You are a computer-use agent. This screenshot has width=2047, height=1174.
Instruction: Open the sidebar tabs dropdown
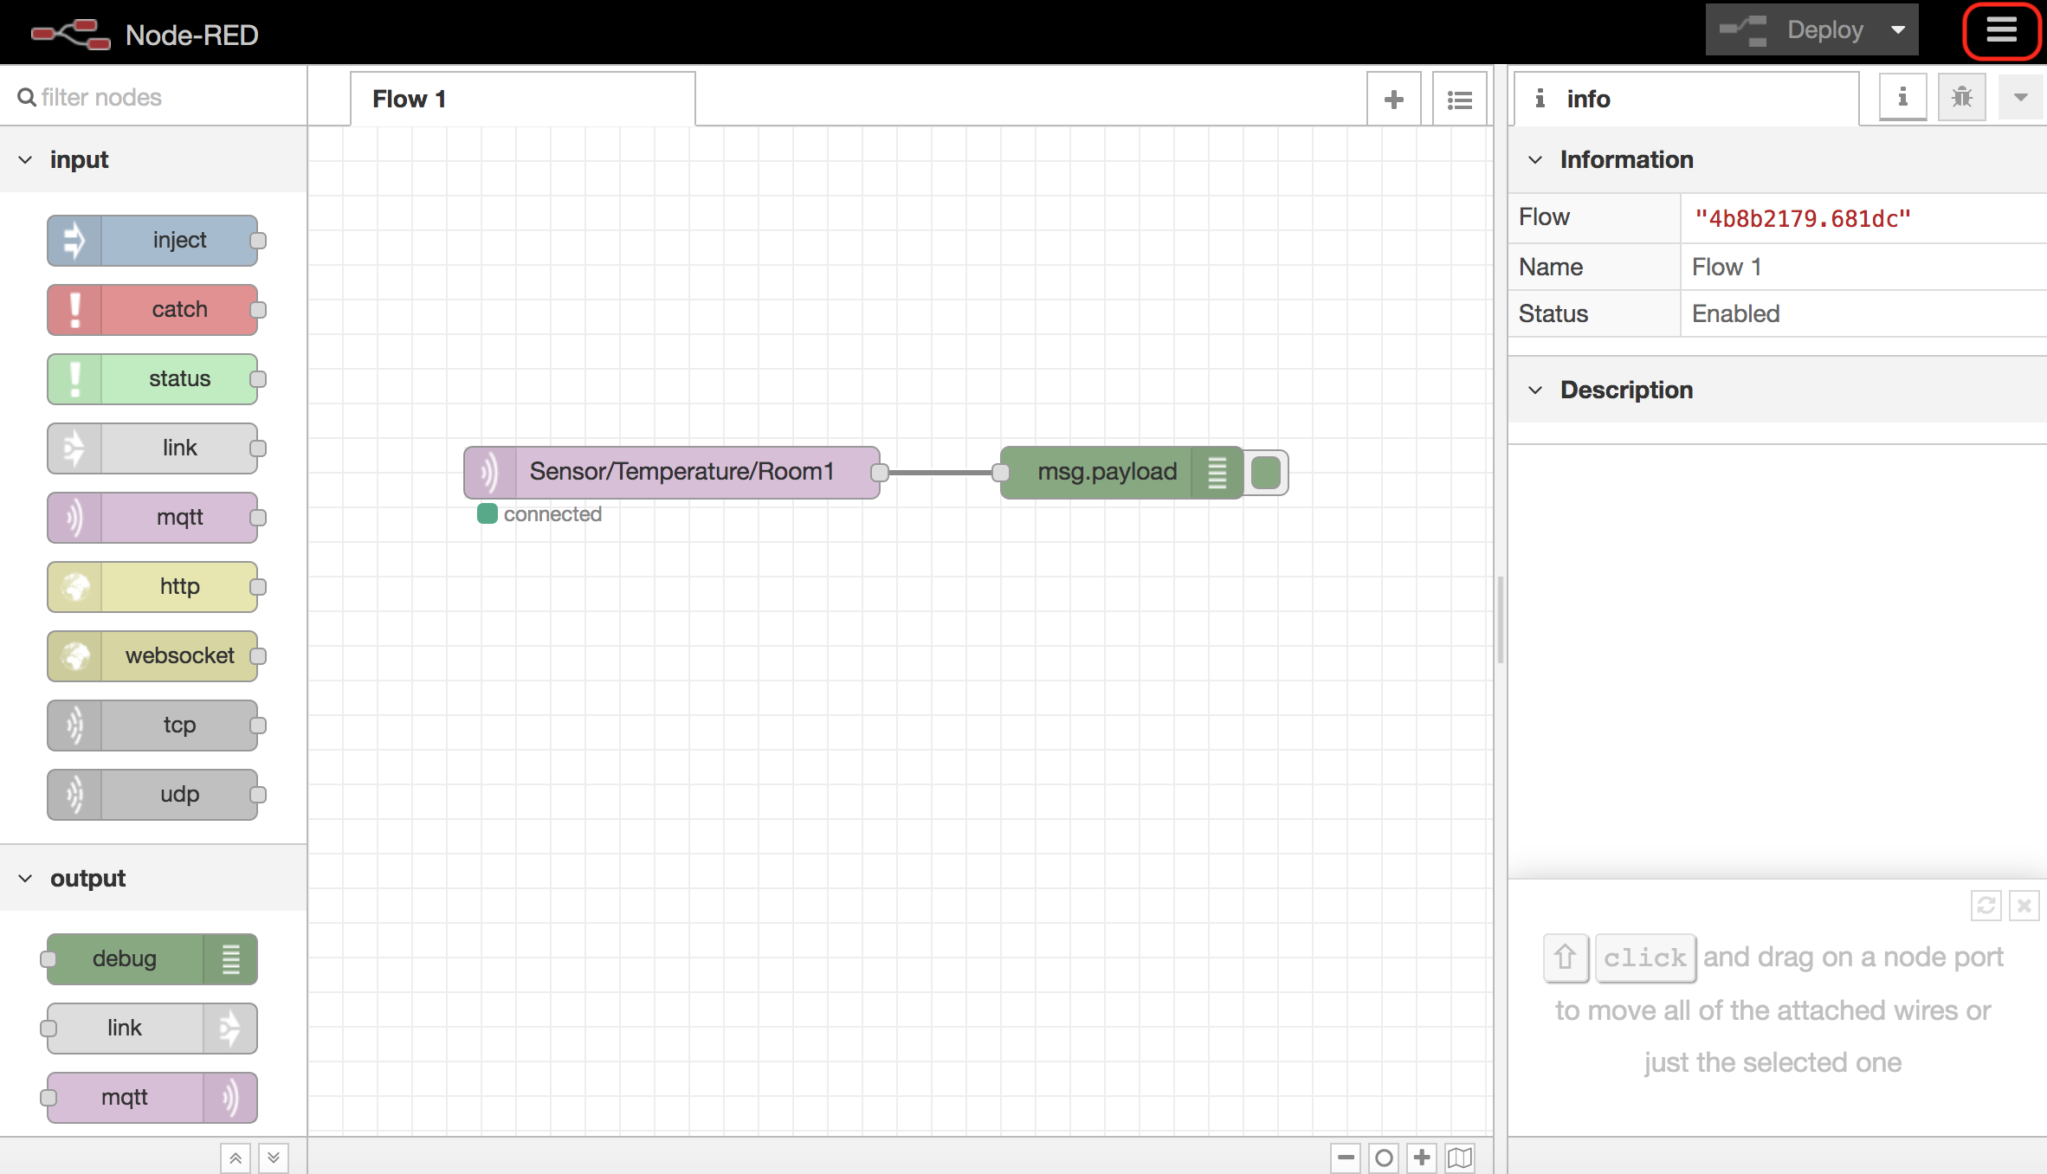pos(2021,97)
